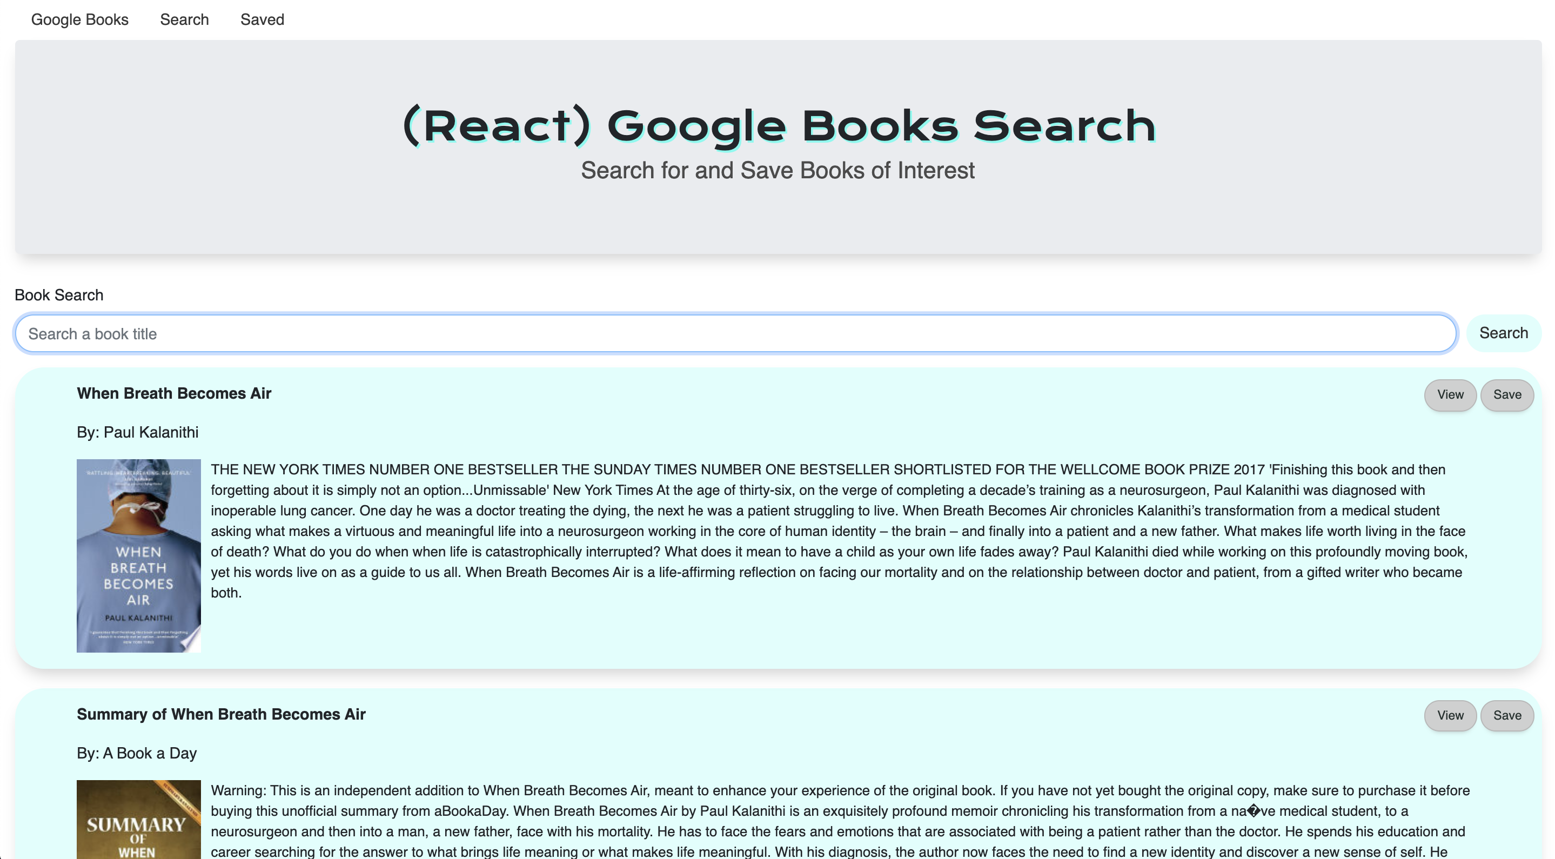View Summary of When Breath Becomes Air
1555x859 pixels.
click(1450, 715)
